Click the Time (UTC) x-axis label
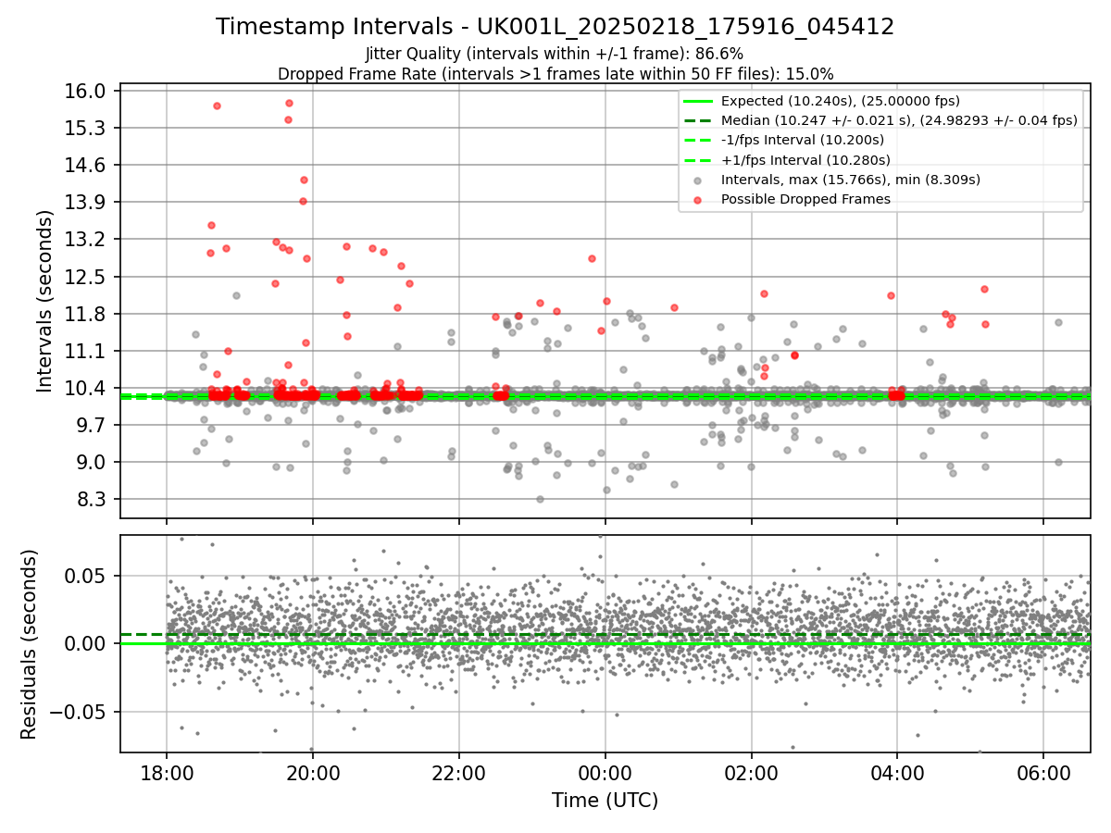Image resolution: width=1111 pixels, height=833 pixels. (605, 801)
